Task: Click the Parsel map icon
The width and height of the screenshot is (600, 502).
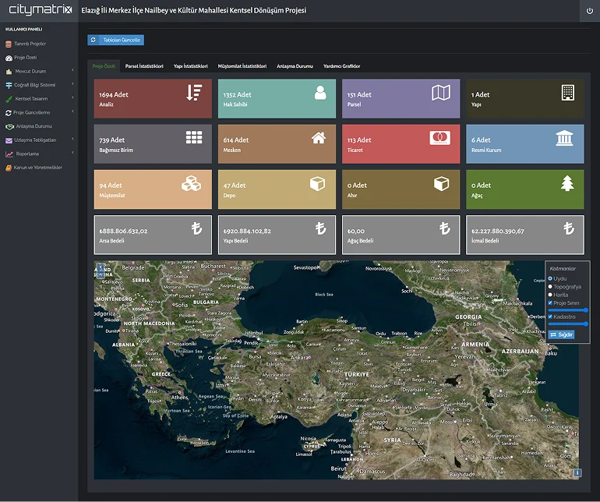Action: point(441,93)
